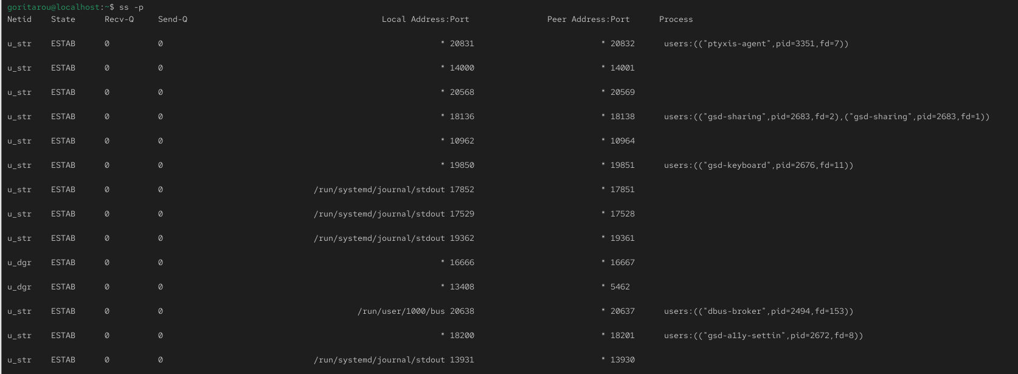The image size is (1018, 374).
Task: Click the "ss -p" command text
Action: pos(131,7)
